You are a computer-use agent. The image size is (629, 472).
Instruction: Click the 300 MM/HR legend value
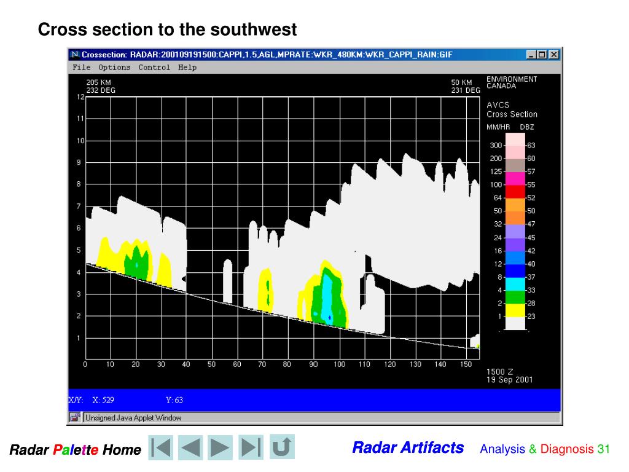click(x=496, y=145)
